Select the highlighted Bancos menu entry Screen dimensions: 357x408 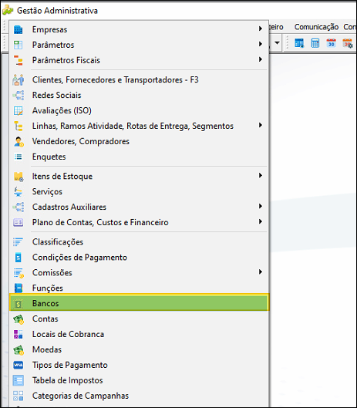[x=140, y=302]
